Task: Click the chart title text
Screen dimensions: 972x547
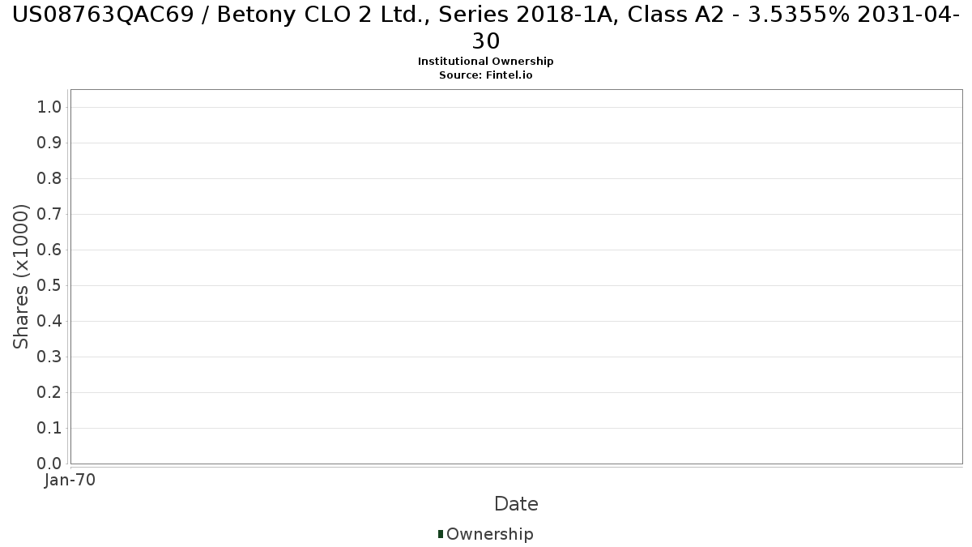Action: pos(486,28)
